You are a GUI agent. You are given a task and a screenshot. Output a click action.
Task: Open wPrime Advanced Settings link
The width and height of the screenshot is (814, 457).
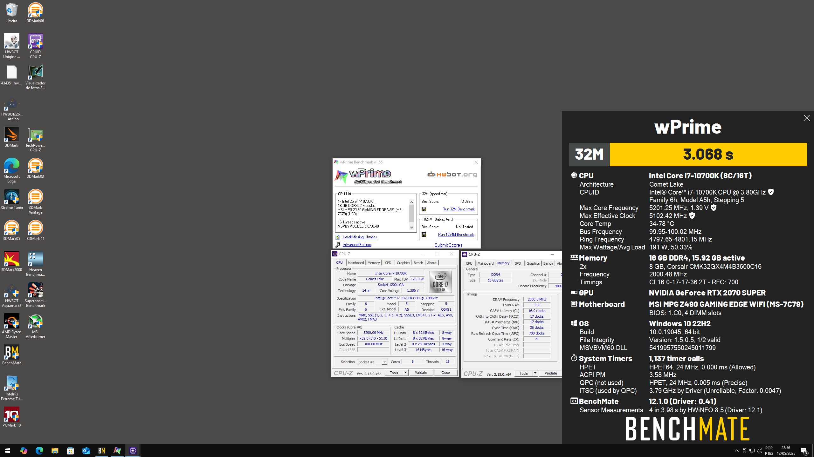click(x=357, y=245)
